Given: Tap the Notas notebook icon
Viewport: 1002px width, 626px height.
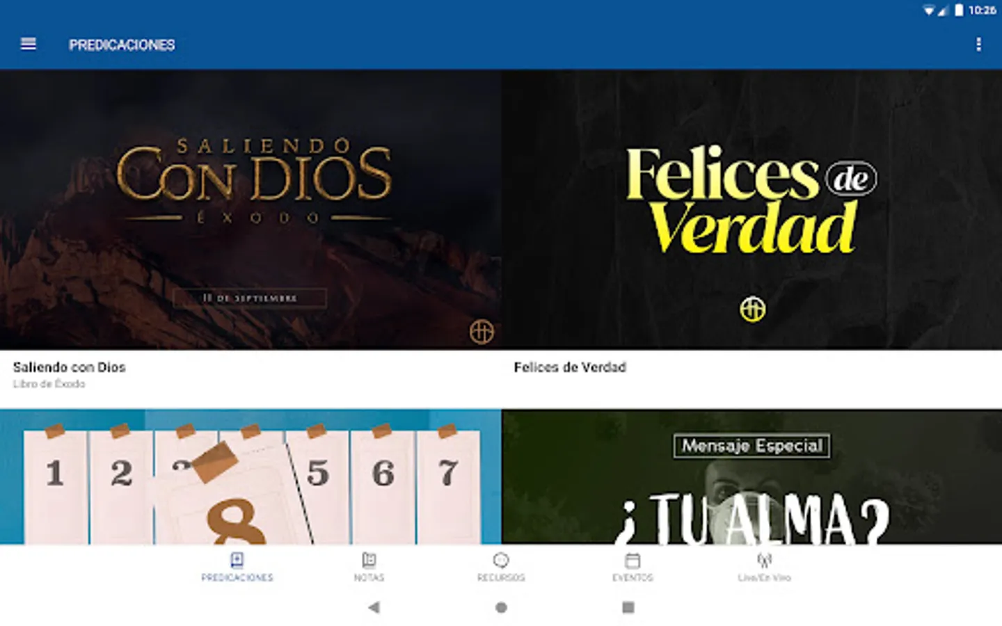Looking at the screenshot, I should point(369,560).
